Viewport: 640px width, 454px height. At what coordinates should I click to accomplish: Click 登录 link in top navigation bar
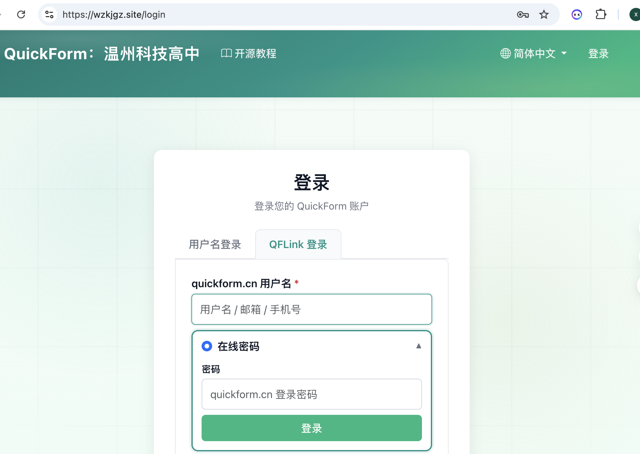pyautogui.click(x=599, y=53)
